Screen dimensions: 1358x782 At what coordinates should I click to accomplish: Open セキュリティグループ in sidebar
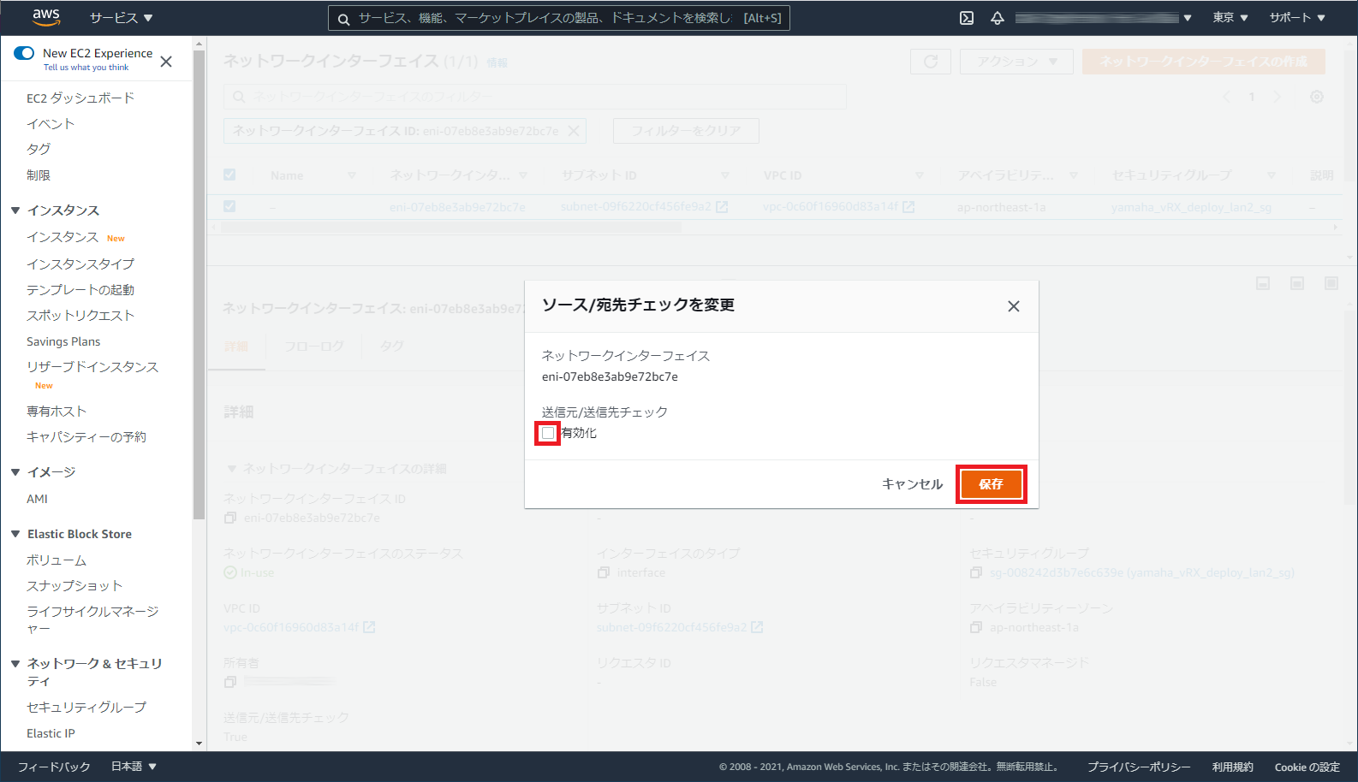(86, 708)
